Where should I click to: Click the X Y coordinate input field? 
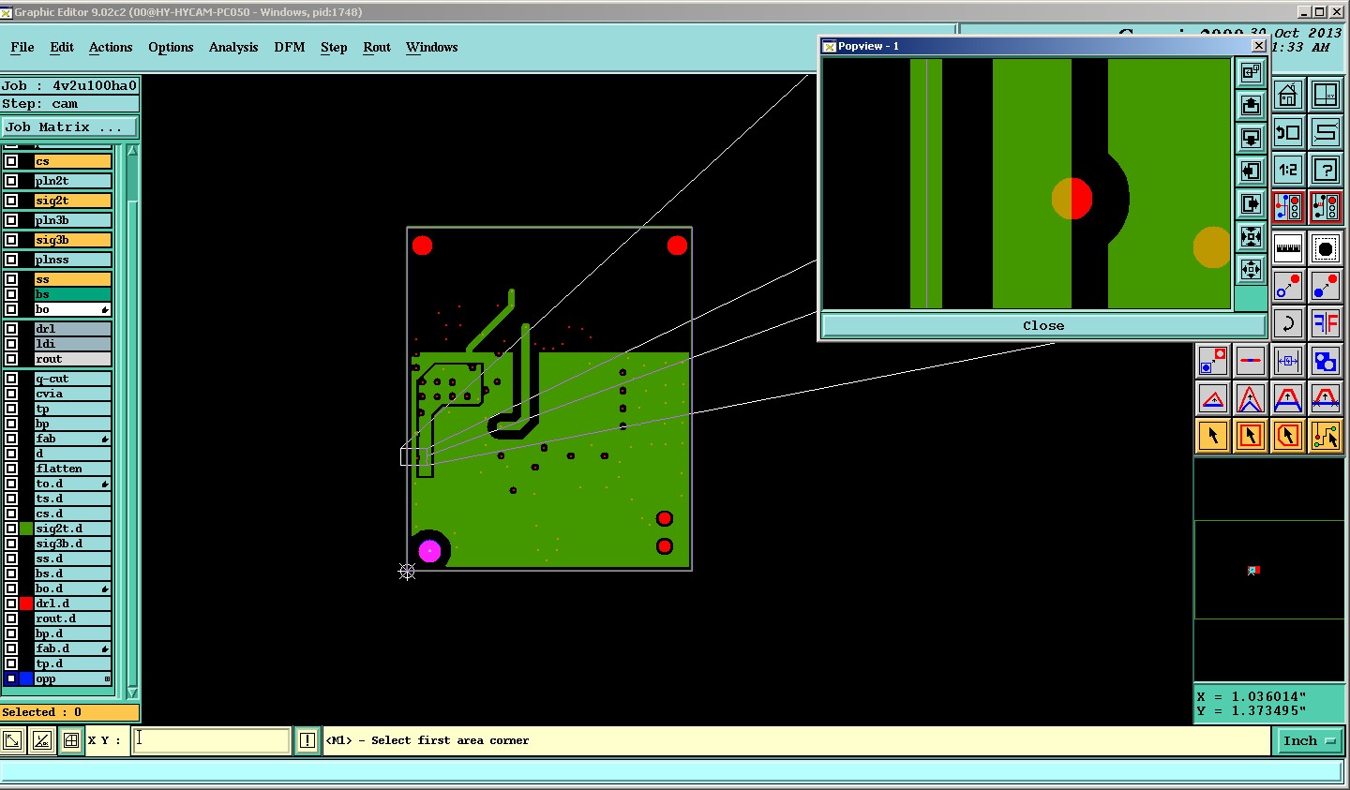tap(211, 740)
